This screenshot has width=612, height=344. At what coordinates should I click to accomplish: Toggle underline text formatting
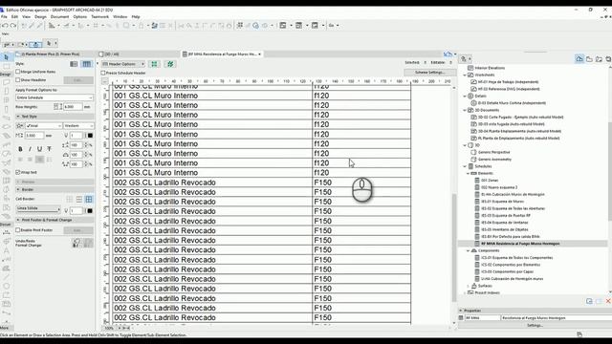(39, 149)
